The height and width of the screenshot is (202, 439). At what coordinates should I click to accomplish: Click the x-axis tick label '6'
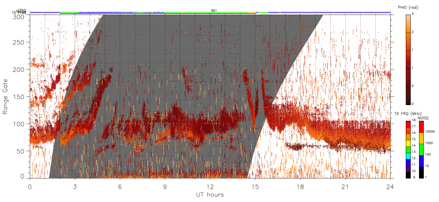pyautogui.click(x=120, y=187)
